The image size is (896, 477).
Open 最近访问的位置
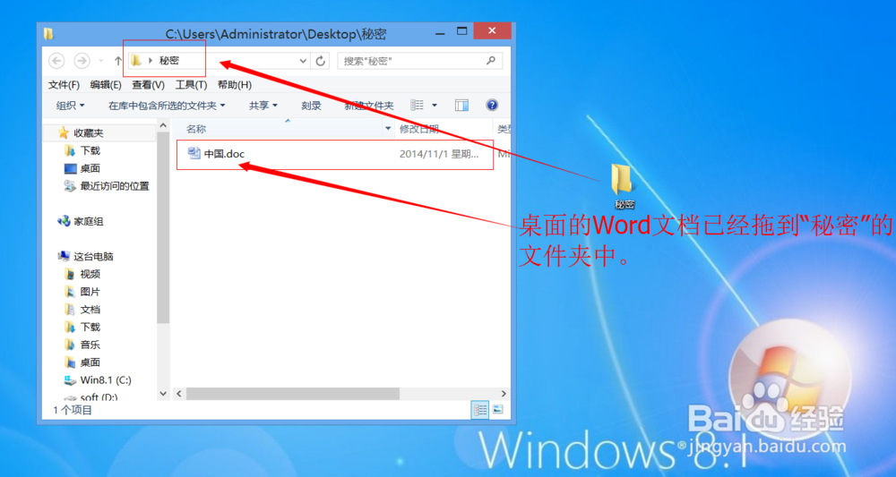click(115, 186)
